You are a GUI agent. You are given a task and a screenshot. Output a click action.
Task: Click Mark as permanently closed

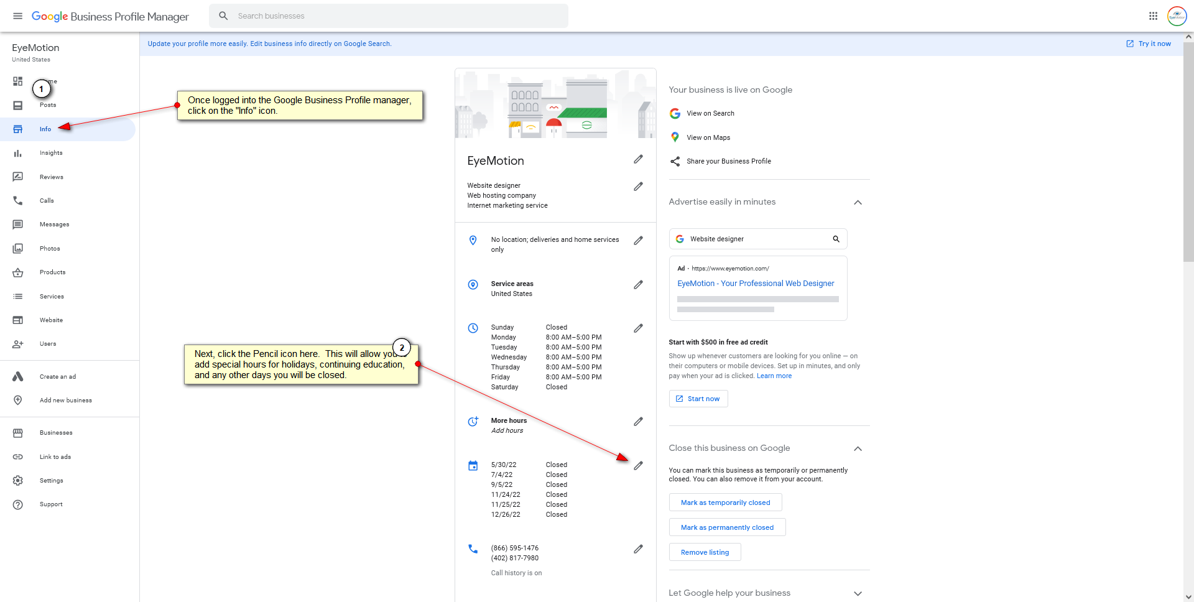pyautogui.click(x=728, y=527)
